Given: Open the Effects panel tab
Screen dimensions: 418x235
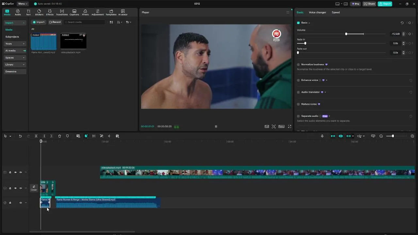Looking at the screenshot, I should click(x=50, y=12).
